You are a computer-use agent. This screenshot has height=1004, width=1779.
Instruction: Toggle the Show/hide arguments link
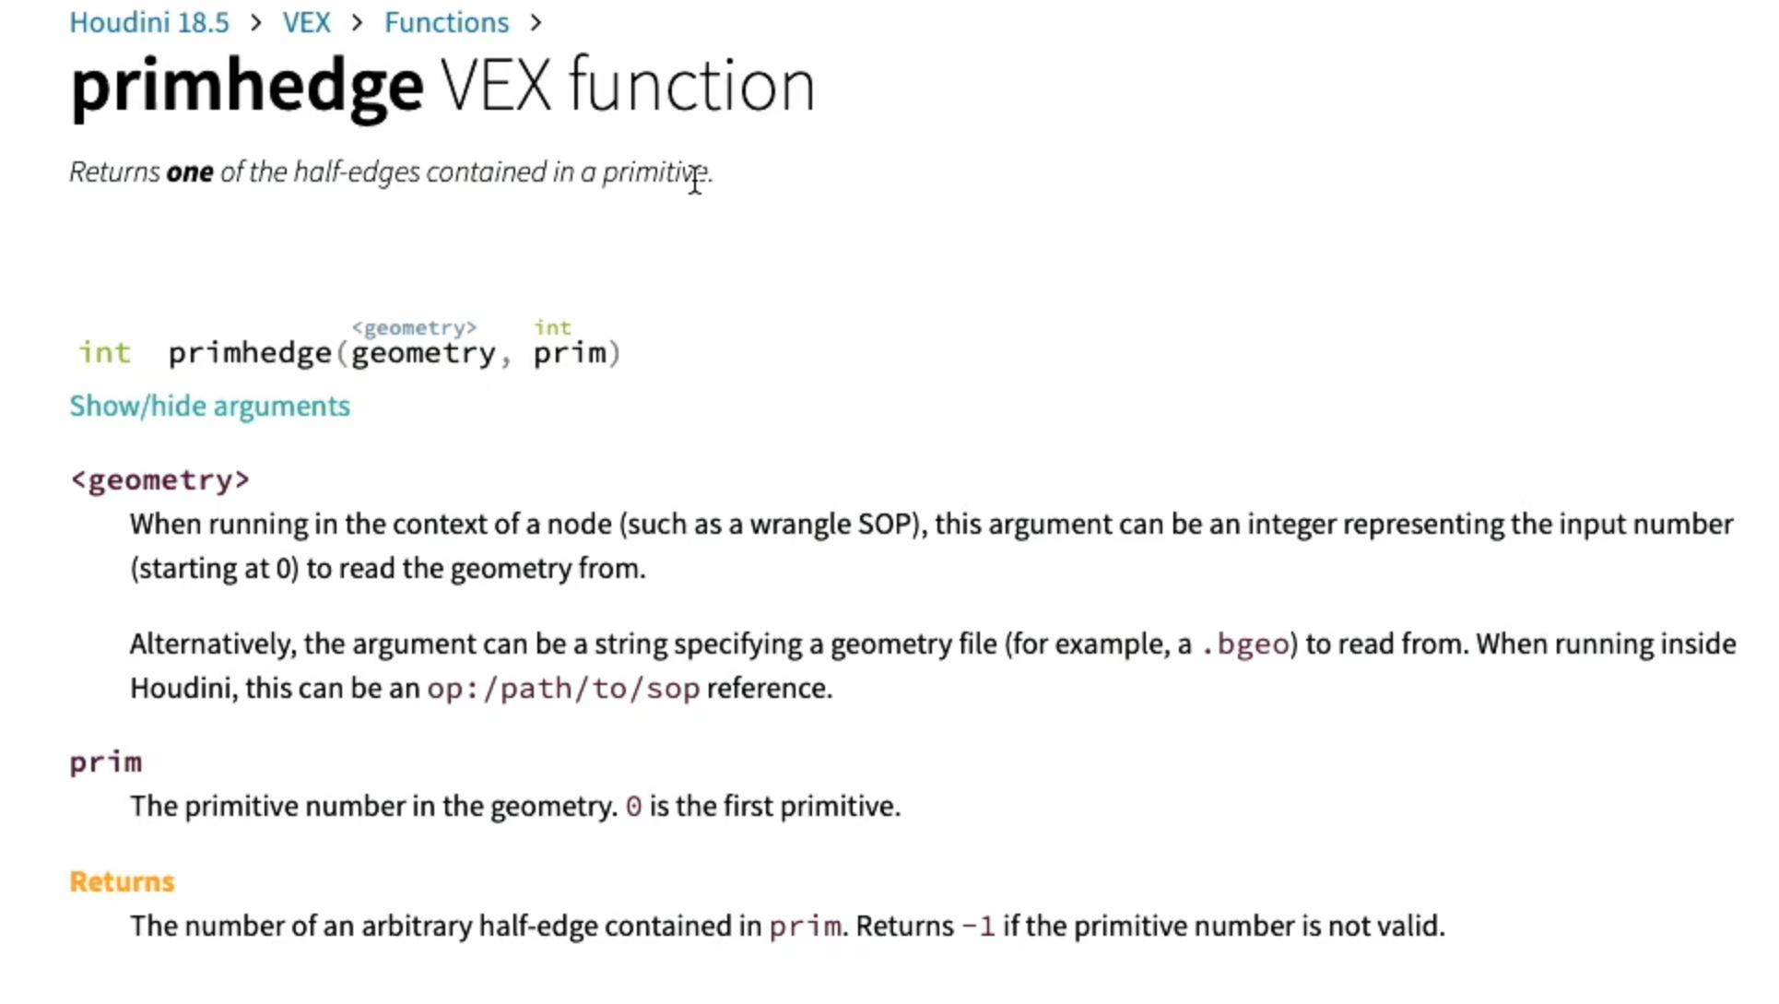(210, 407)
